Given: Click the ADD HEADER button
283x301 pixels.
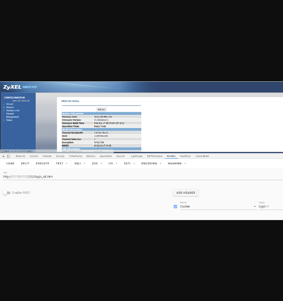Looking at the screenshot, I should 185,193.
